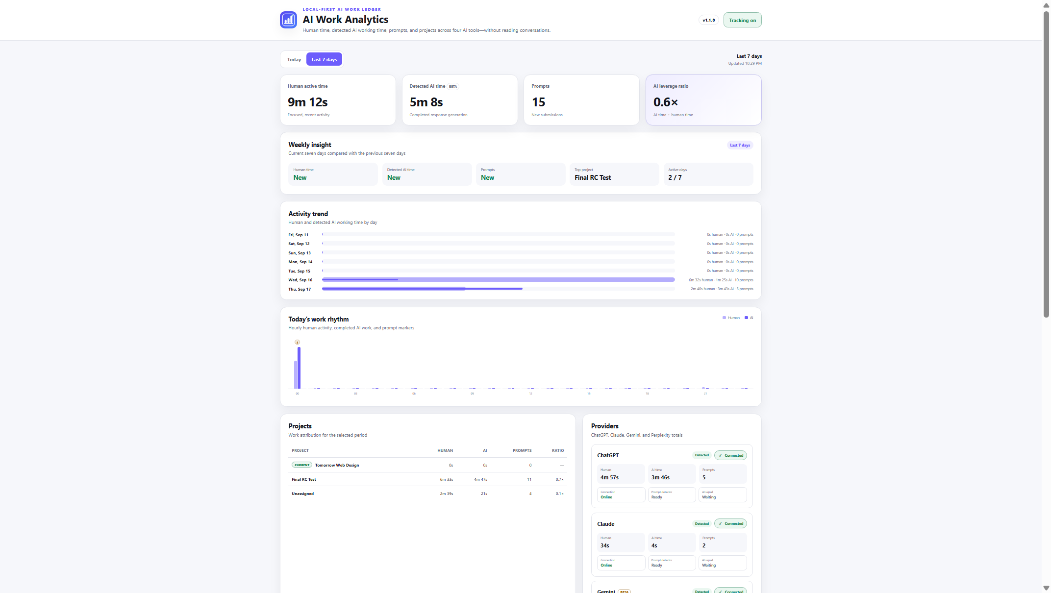Click the Tue, Sep 15 row label
The width and height of the screenshot is (1051, 593).
(x=300, y=271)
